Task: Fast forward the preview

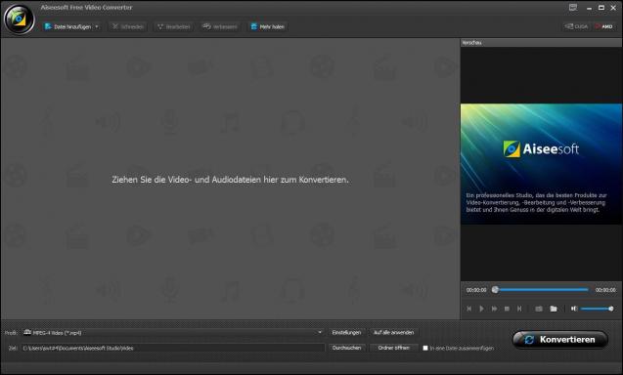Action: tap(494, 309)
